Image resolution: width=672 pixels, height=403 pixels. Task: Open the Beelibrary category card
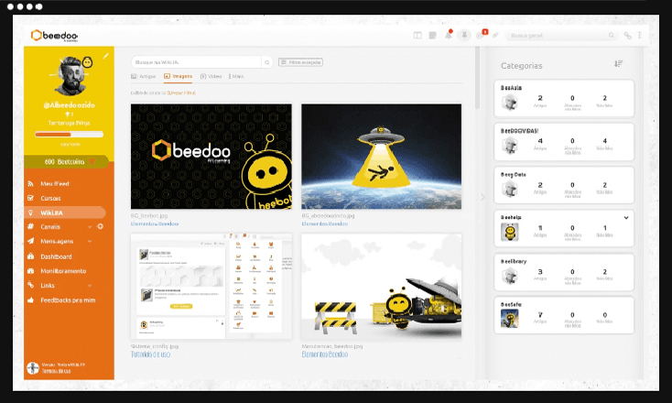[564, 272]
